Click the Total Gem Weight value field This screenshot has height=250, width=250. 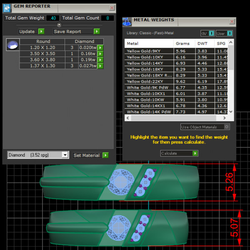52,18
